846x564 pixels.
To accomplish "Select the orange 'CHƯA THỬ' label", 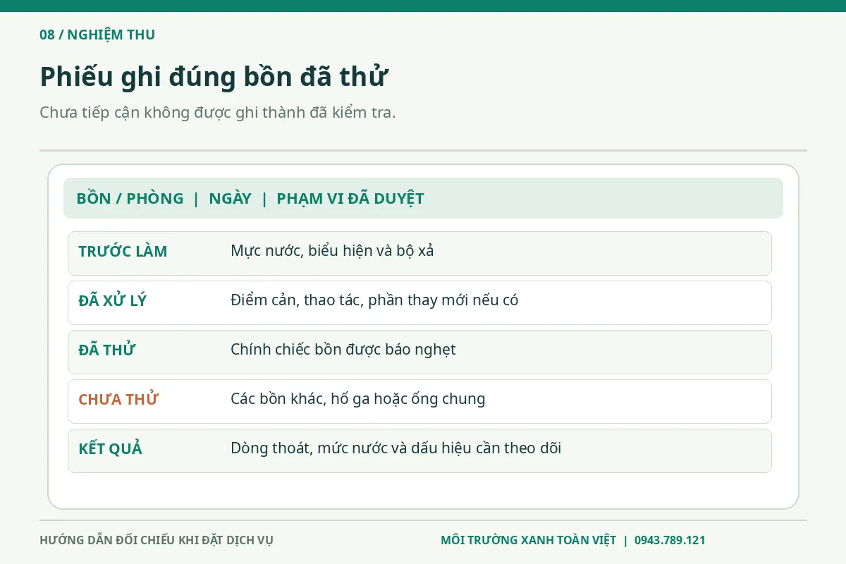I will pyautogui.click(x=118, y=399).
